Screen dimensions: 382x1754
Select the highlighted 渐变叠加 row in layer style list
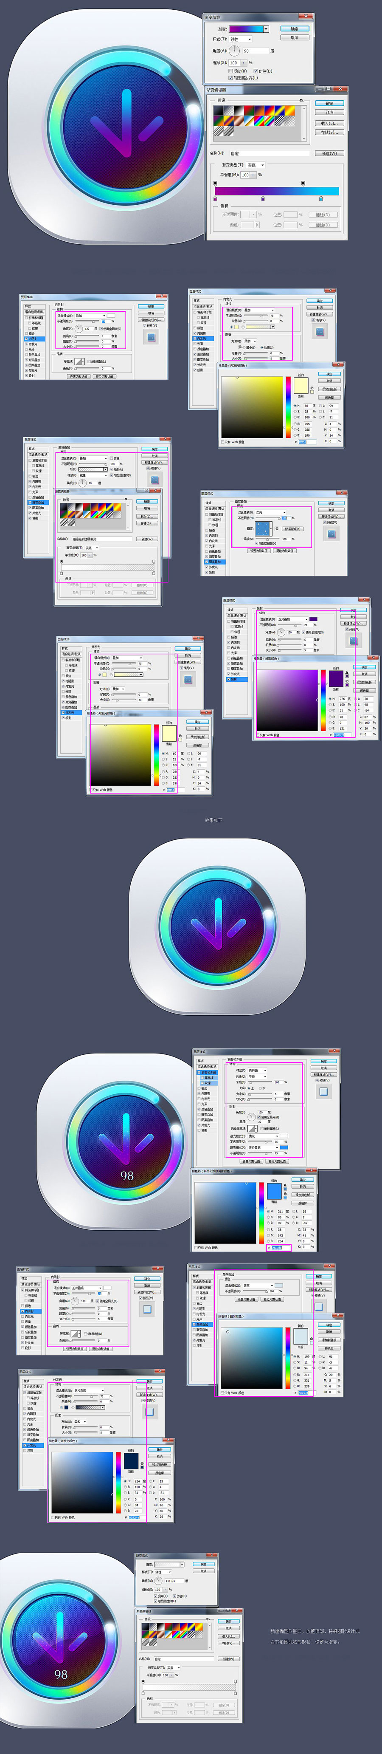[x=39, y=503]
